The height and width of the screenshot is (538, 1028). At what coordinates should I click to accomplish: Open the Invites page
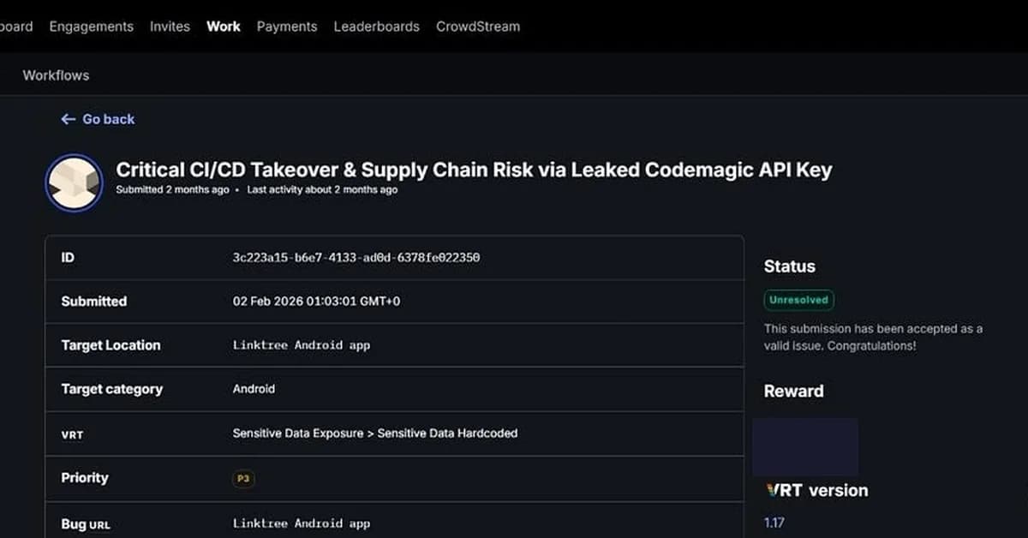[x=170, y=27]
